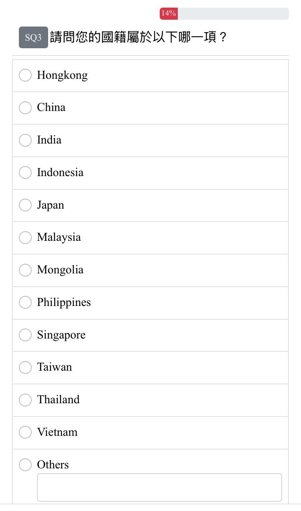Choose the Malaysia option

(25, 237)
